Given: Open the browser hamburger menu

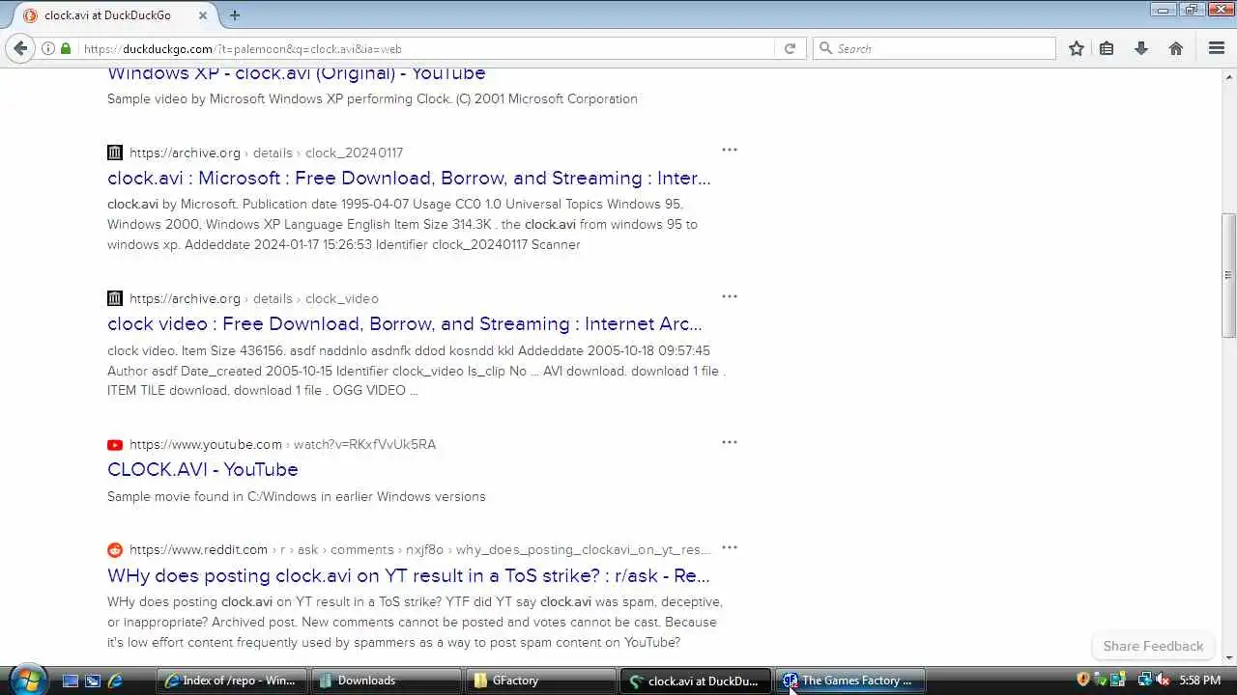Looking at the screenshot, I should pos(1217,48).
